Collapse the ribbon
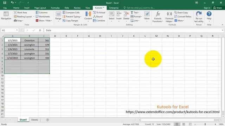The height and width of the screenshot is (126, 225). point(222,25)
